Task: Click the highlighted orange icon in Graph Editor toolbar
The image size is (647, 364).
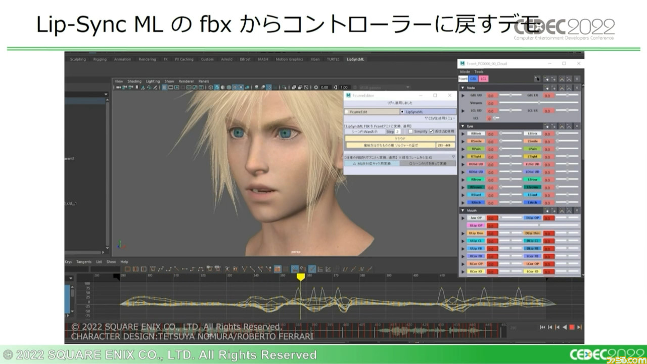Action: click(278, 269)
